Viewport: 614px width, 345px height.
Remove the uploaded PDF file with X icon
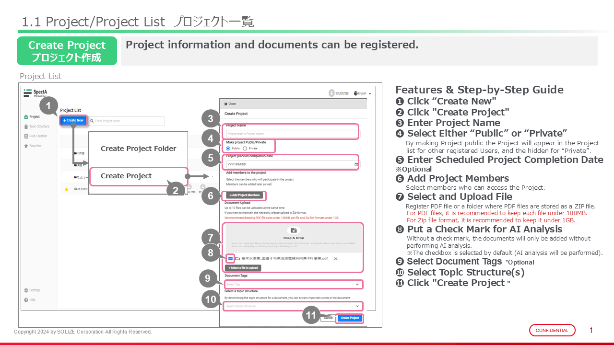[x=336, y=259]
